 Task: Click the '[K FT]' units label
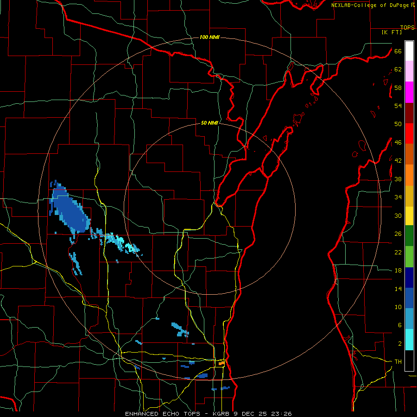[392, 32]
